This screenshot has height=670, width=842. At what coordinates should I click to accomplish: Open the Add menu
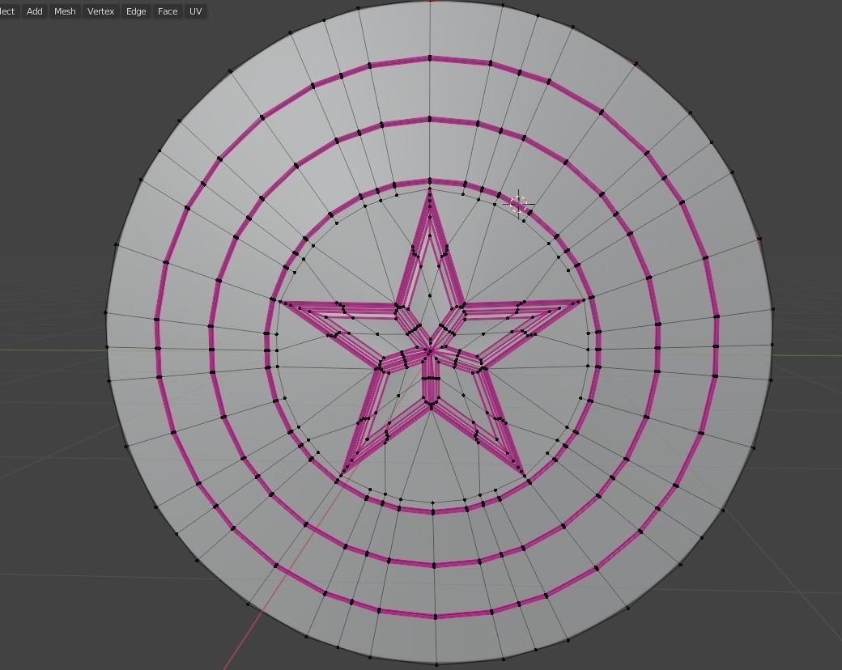(34, 11)
